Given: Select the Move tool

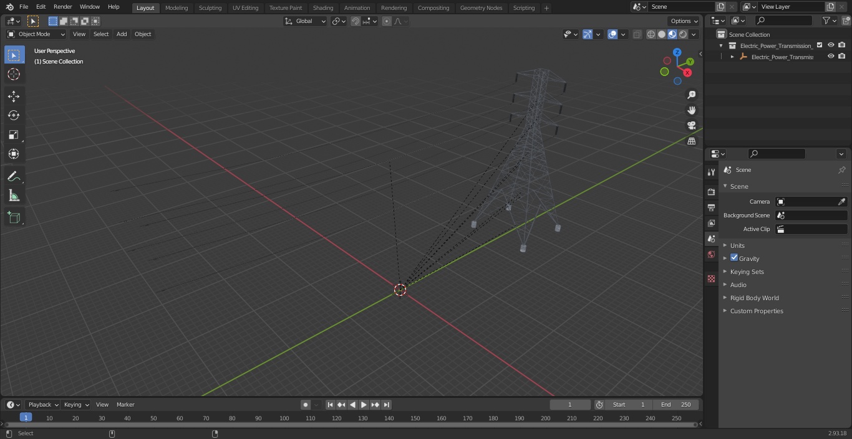Looking at the screenshot, I should pos(14,96).
